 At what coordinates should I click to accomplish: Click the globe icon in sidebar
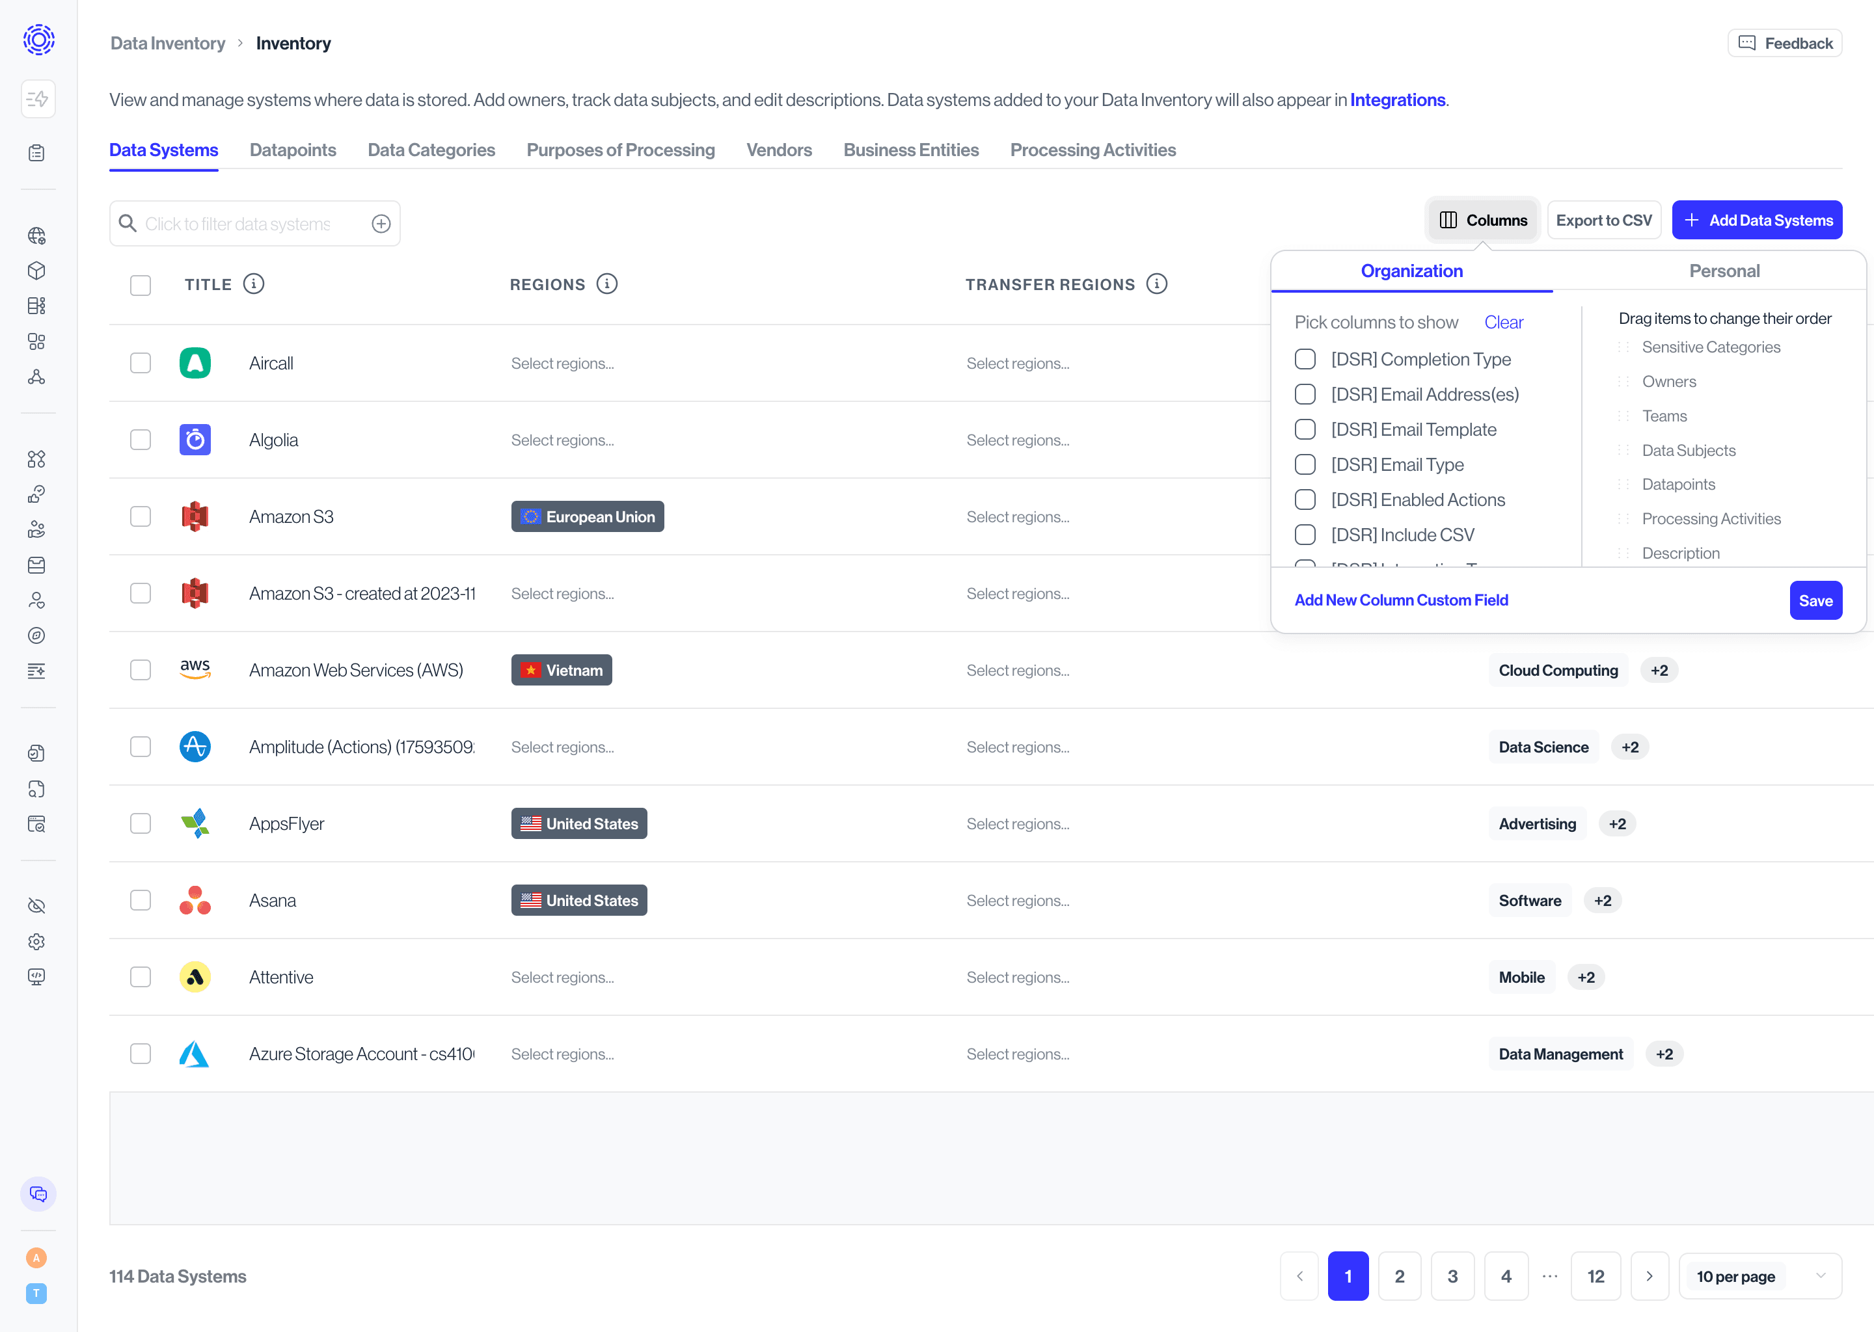pyautogui.click(x=36, y=236)
